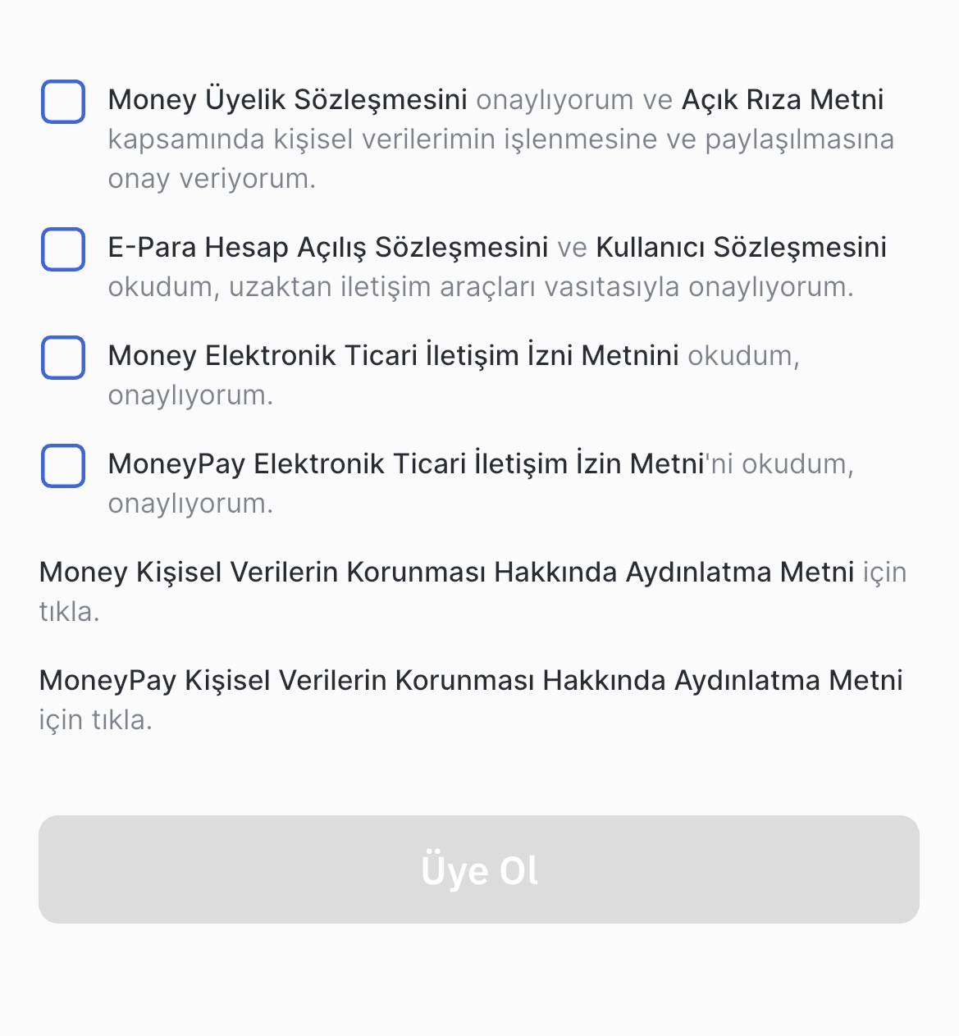The width and height of the screenshot is (959, 1036).
Task: Click 'kapsamında kişisel verilerimin işlenmesine' text line
Action: 382,139
